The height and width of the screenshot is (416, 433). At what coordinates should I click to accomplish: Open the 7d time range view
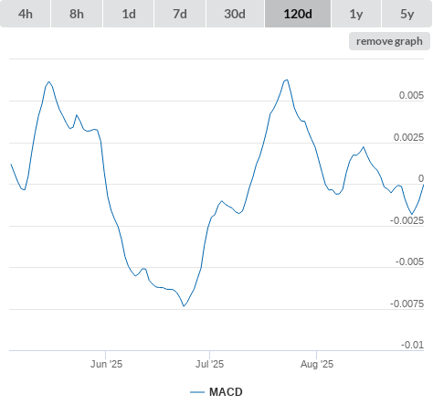coord(180,14)
